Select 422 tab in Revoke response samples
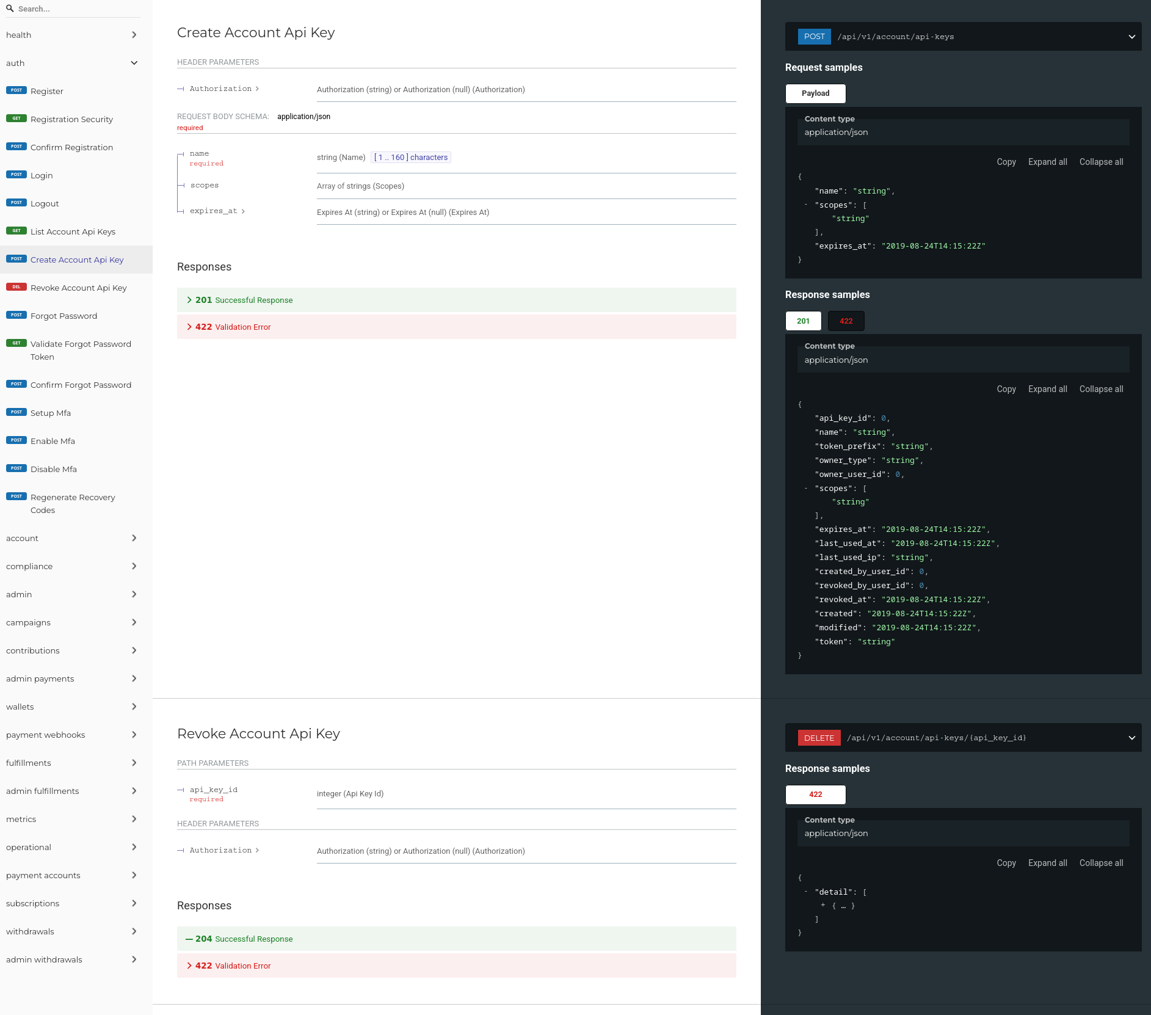 pyautogui.click(x=816, y=795)
